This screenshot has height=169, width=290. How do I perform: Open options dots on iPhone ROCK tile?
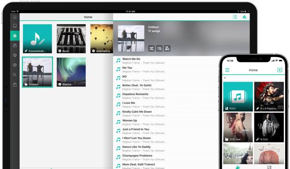(250, 107)
